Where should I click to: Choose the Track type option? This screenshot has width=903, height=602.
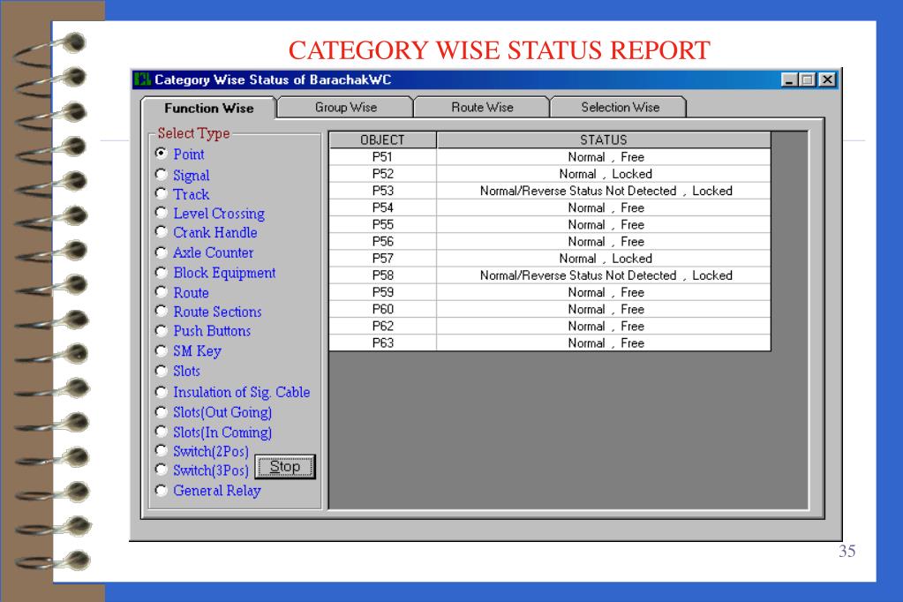point(162,193)
